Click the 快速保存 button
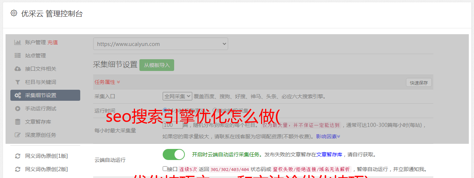 point(419,83)
